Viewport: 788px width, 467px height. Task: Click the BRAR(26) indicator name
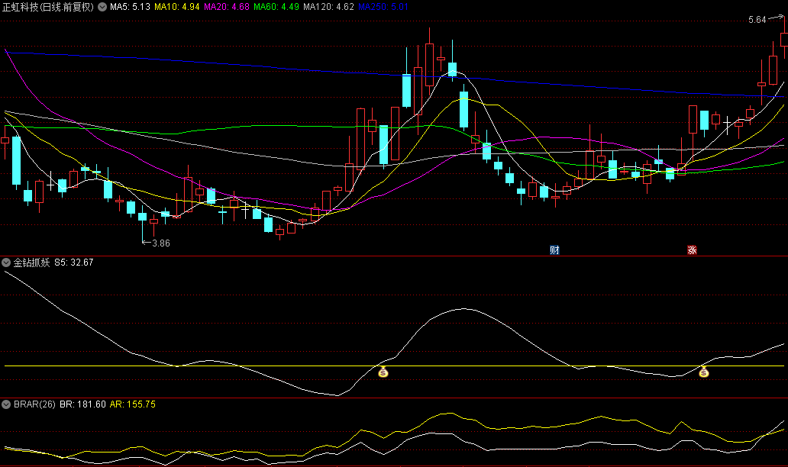[x=35, y=404]
